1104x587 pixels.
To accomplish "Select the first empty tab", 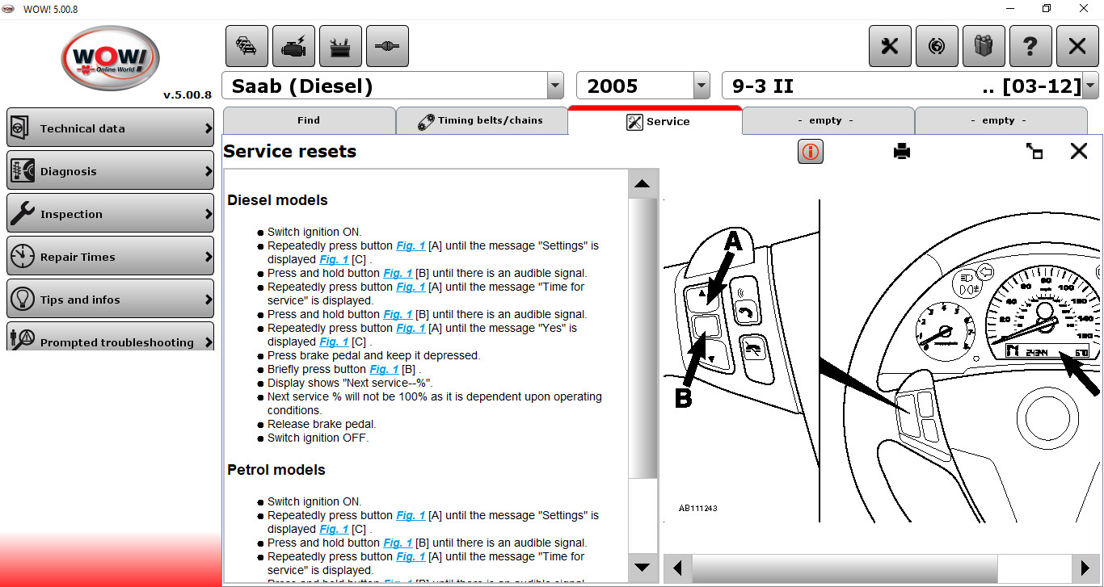I will point(828,120).
